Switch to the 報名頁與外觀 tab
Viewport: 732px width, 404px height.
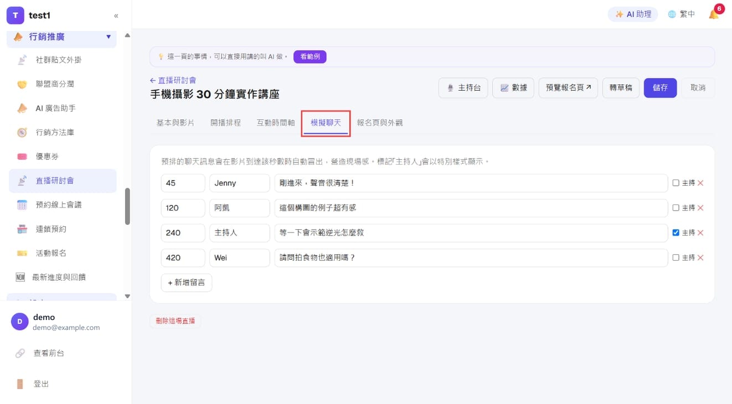[x=380, y=123]
